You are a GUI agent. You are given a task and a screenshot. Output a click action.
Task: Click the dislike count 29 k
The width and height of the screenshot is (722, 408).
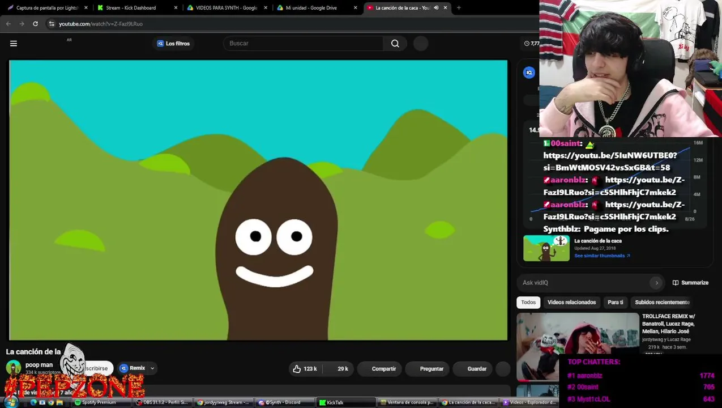click(x=339, y=369)
